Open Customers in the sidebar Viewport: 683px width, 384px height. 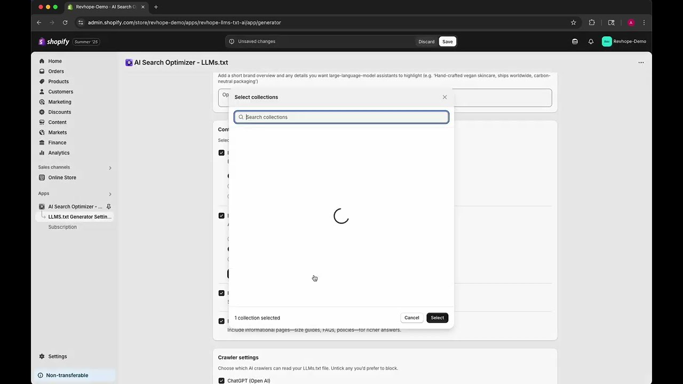(x=60, y=92)
